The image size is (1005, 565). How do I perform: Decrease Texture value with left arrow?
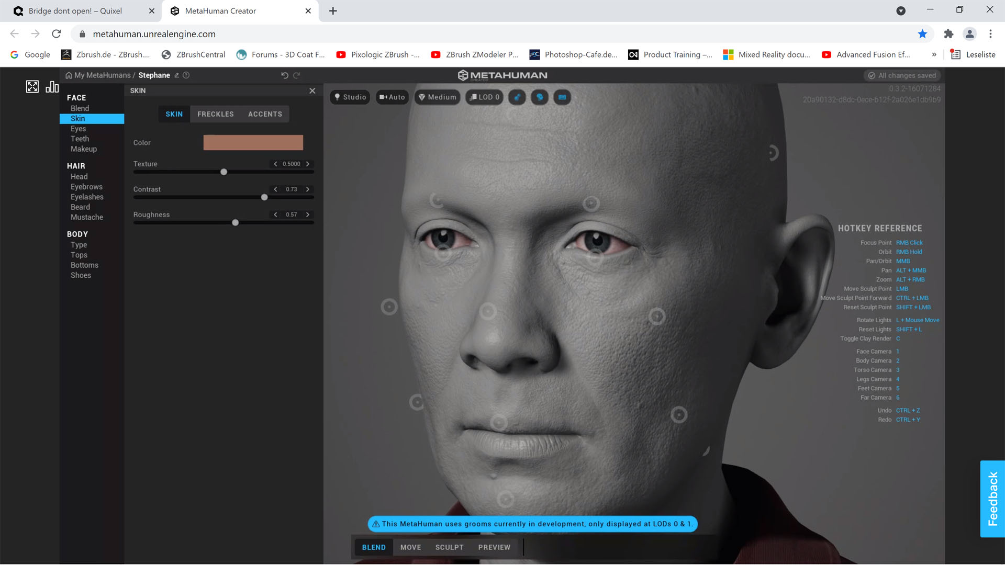click(275, 164)
